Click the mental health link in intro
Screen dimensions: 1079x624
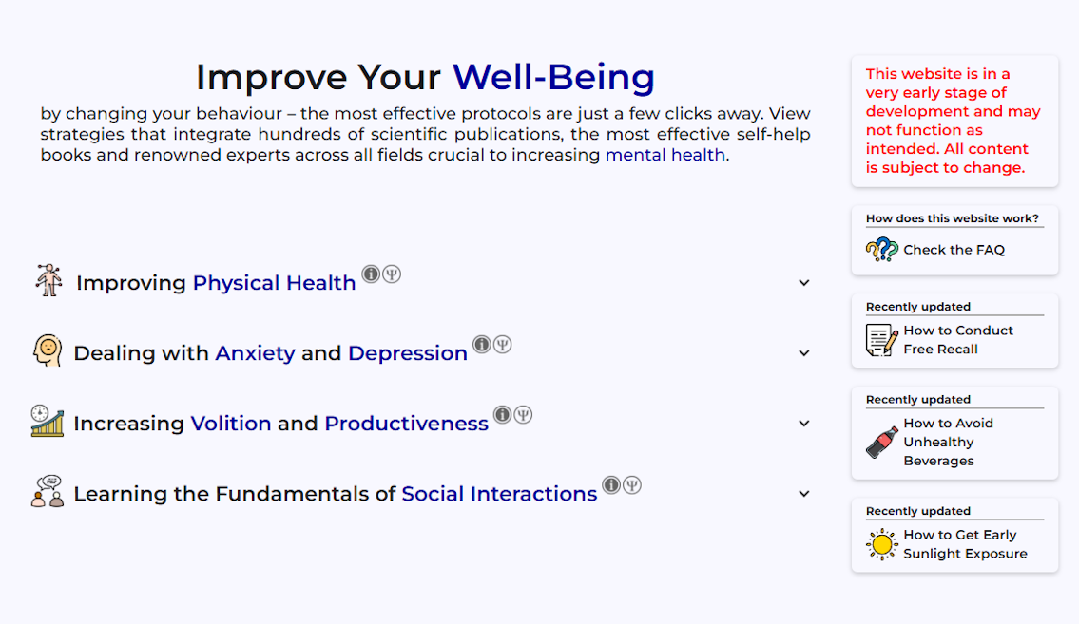[x=665, y=155]
